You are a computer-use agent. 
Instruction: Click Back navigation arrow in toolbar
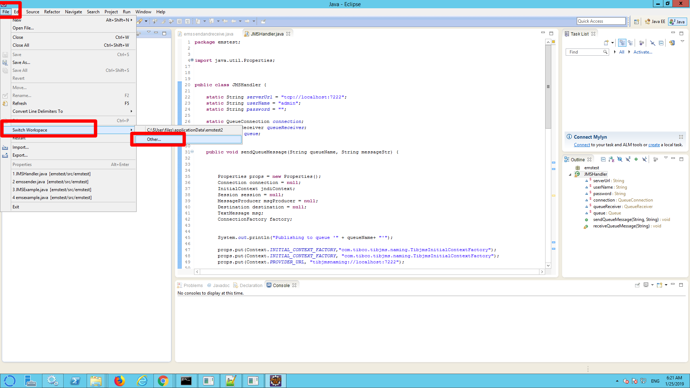point(234,21)
